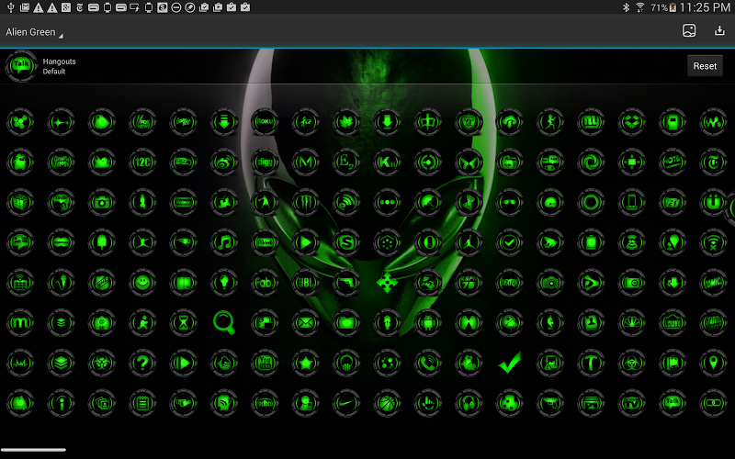The image size is (735, 459).
Task: Choose the magnifying glass search icon
Action: [x=224, y=323]
